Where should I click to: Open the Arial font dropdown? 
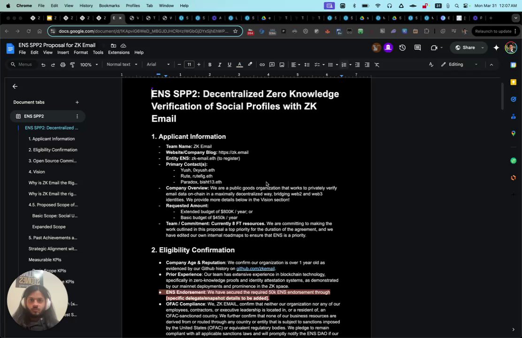pos(158,64)
